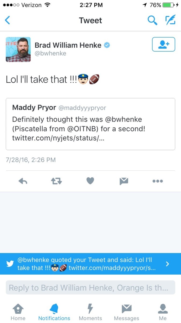Compose a new tweet with quill icon

[x=170, y=20]
